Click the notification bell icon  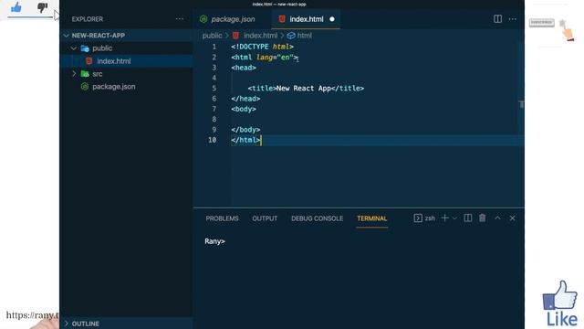562,23
